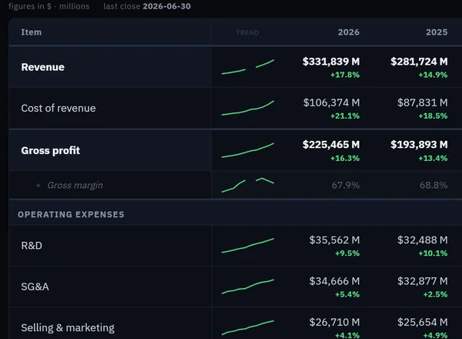Click the Revenue row label
The width and height of the screenshot is (462, 339).
(x=42, y=67)
